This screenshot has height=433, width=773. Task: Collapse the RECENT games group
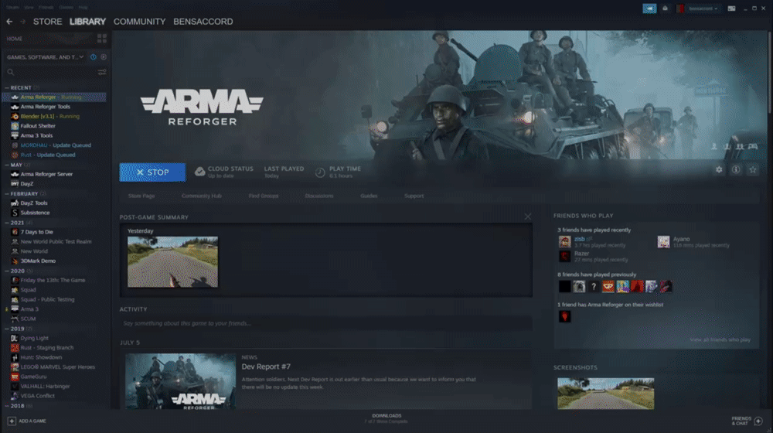point(7,88)
